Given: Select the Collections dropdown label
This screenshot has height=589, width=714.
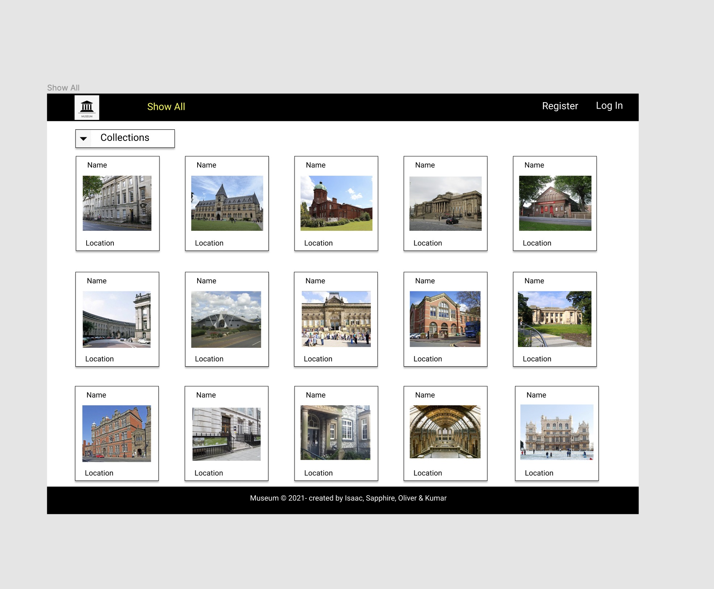Looking at the screenshot, I should [125, 138].
